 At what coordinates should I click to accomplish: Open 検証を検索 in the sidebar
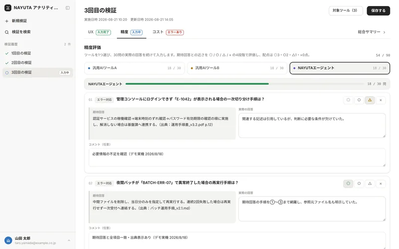38,32
